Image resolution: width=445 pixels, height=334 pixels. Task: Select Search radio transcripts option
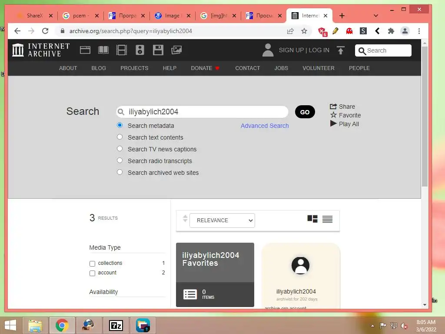(120, 160)
